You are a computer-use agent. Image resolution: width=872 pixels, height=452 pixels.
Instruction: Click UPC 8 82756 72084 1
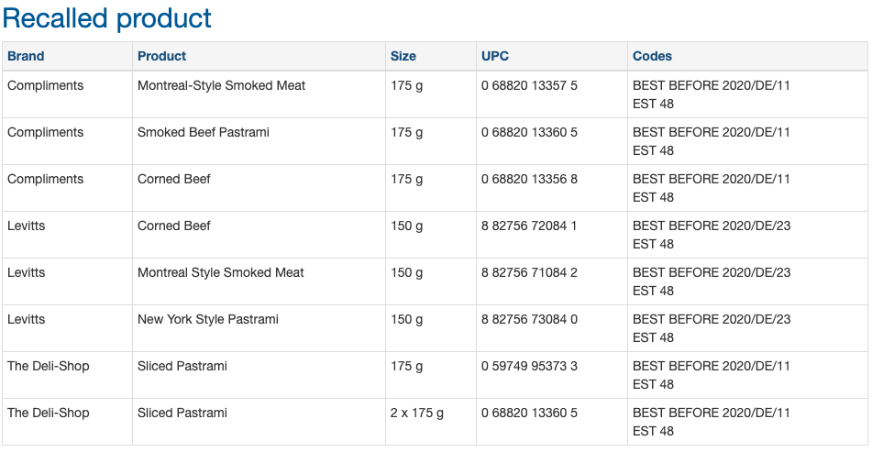(529, 226)
